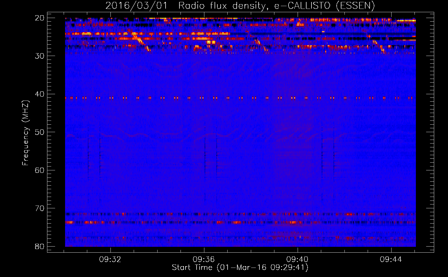Click the plot title mentioning e-CALLISTO (ESSEN)
The image size is (448, 277).
tap(240, 6)
